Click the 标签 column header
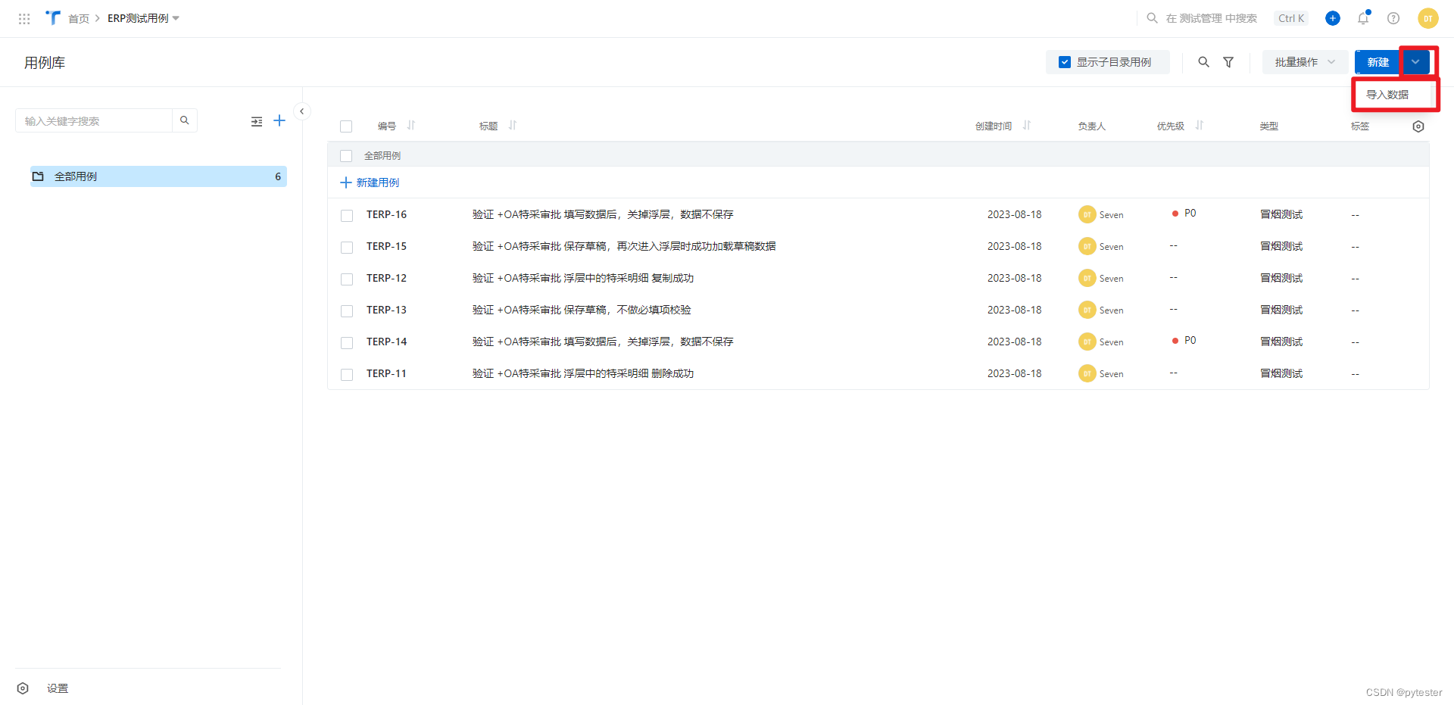This screenshot has height=705, width=1454. click(1360, 126)
